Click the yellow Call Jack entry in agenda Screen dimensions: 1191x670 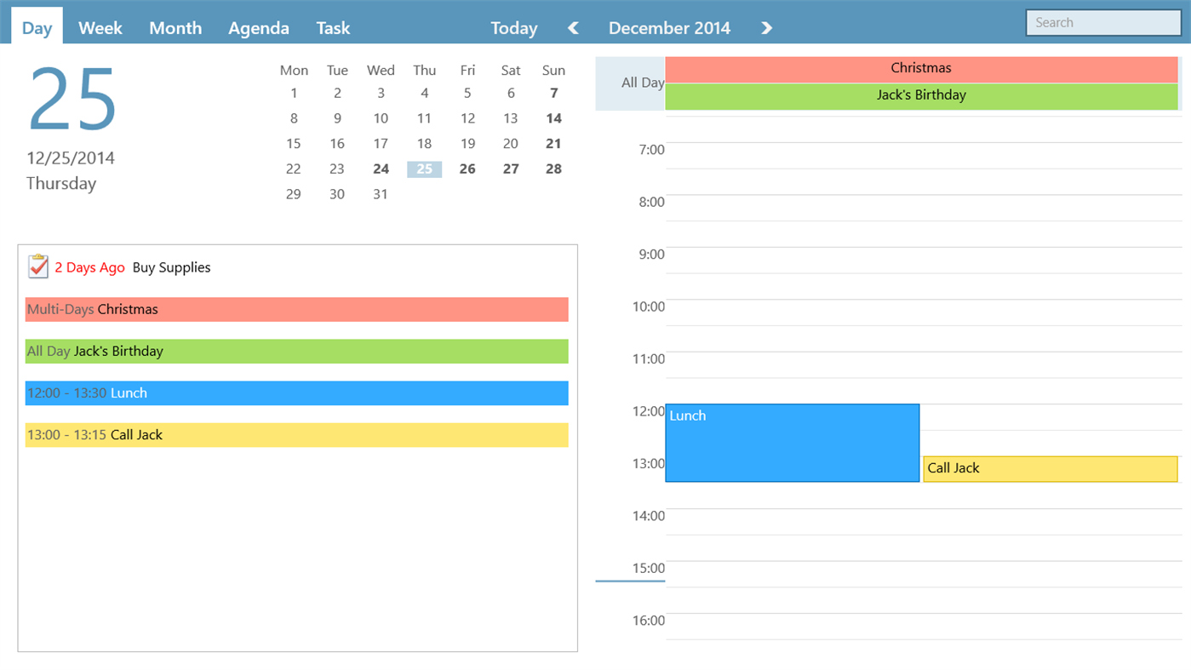296,435
